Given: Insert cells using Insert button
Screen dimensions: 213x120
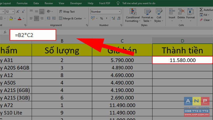Looking at the screenshot, I should (x=172, y=15).
